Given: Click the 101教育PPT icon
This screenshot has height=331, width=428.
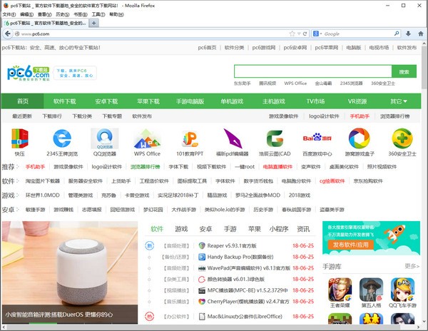Looking at the screenshot, I should click(190, 138).
